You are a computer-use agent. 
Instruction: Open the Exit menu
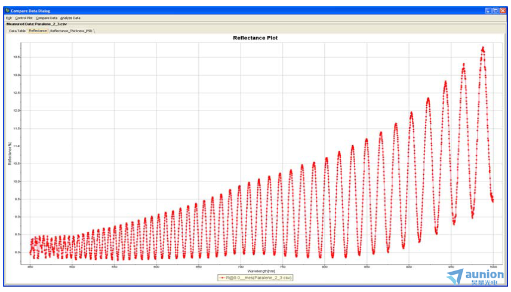click(x=9, y=19)
